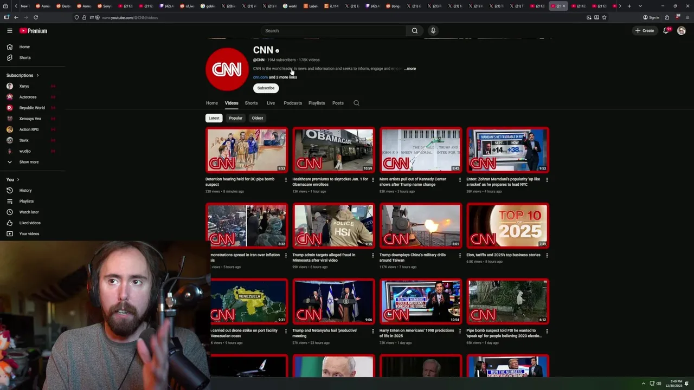Click browser Sign in button
Image resolution: width=694 pixels, height=390 pixels.
coord(651,17)
